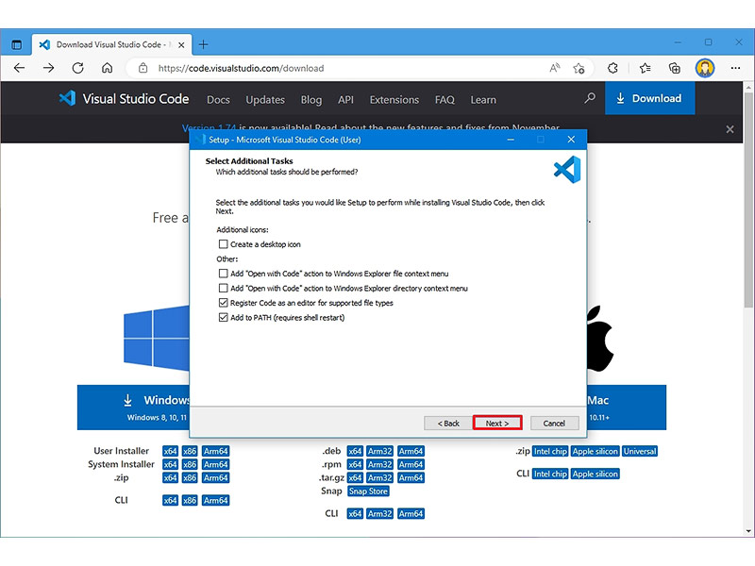Close the Download Visual Studio Code tab

pyautogui.click(x=181, y=44)
